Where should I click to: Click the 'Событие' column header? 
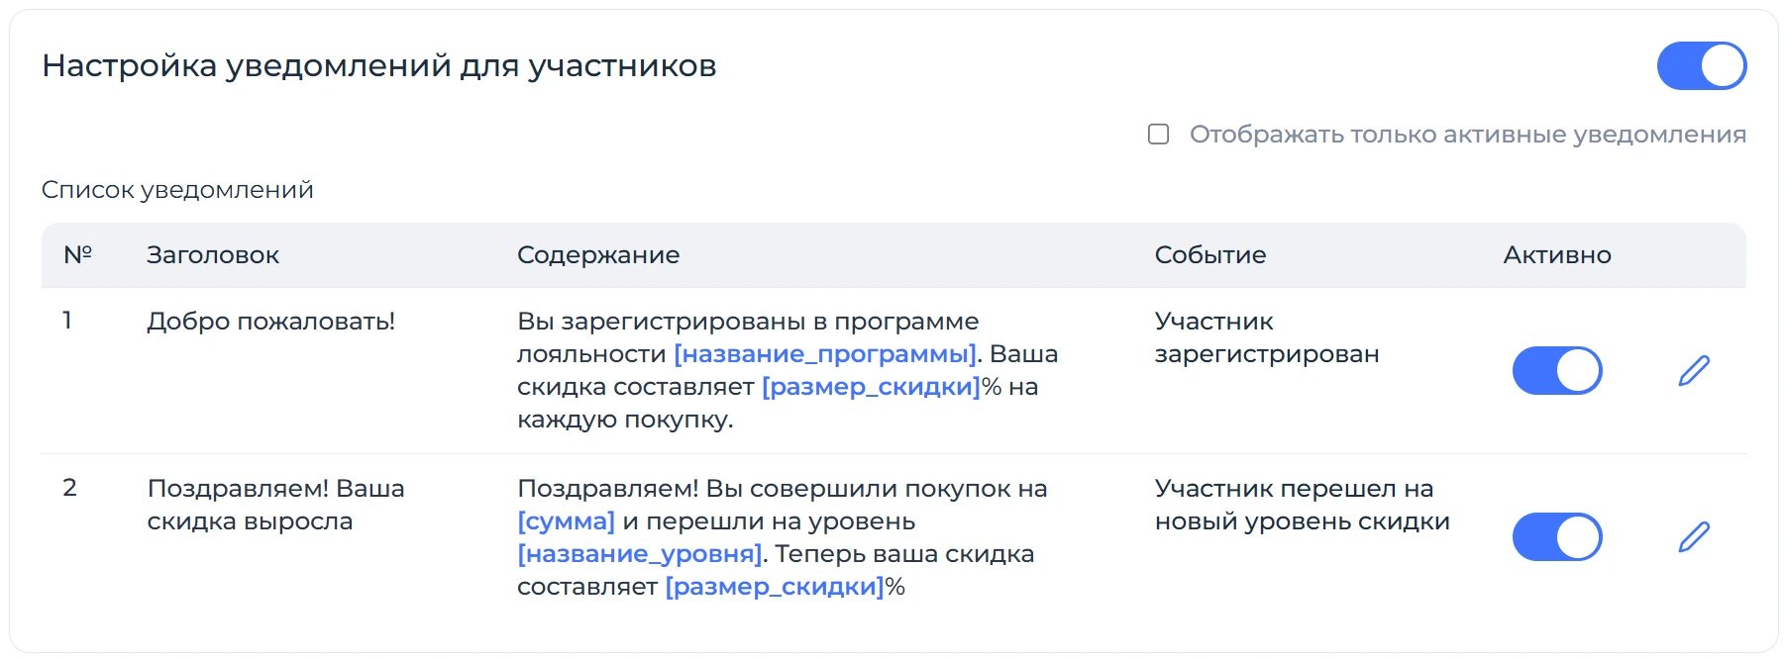[1210, 255]
